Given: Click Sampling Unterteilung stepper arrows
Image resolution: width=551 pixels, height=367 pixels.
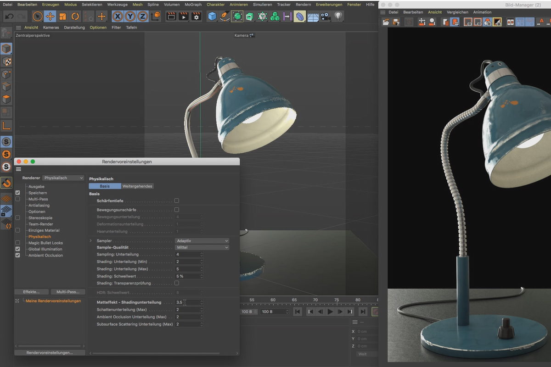Looking at the screenshot, I should 201,254.
